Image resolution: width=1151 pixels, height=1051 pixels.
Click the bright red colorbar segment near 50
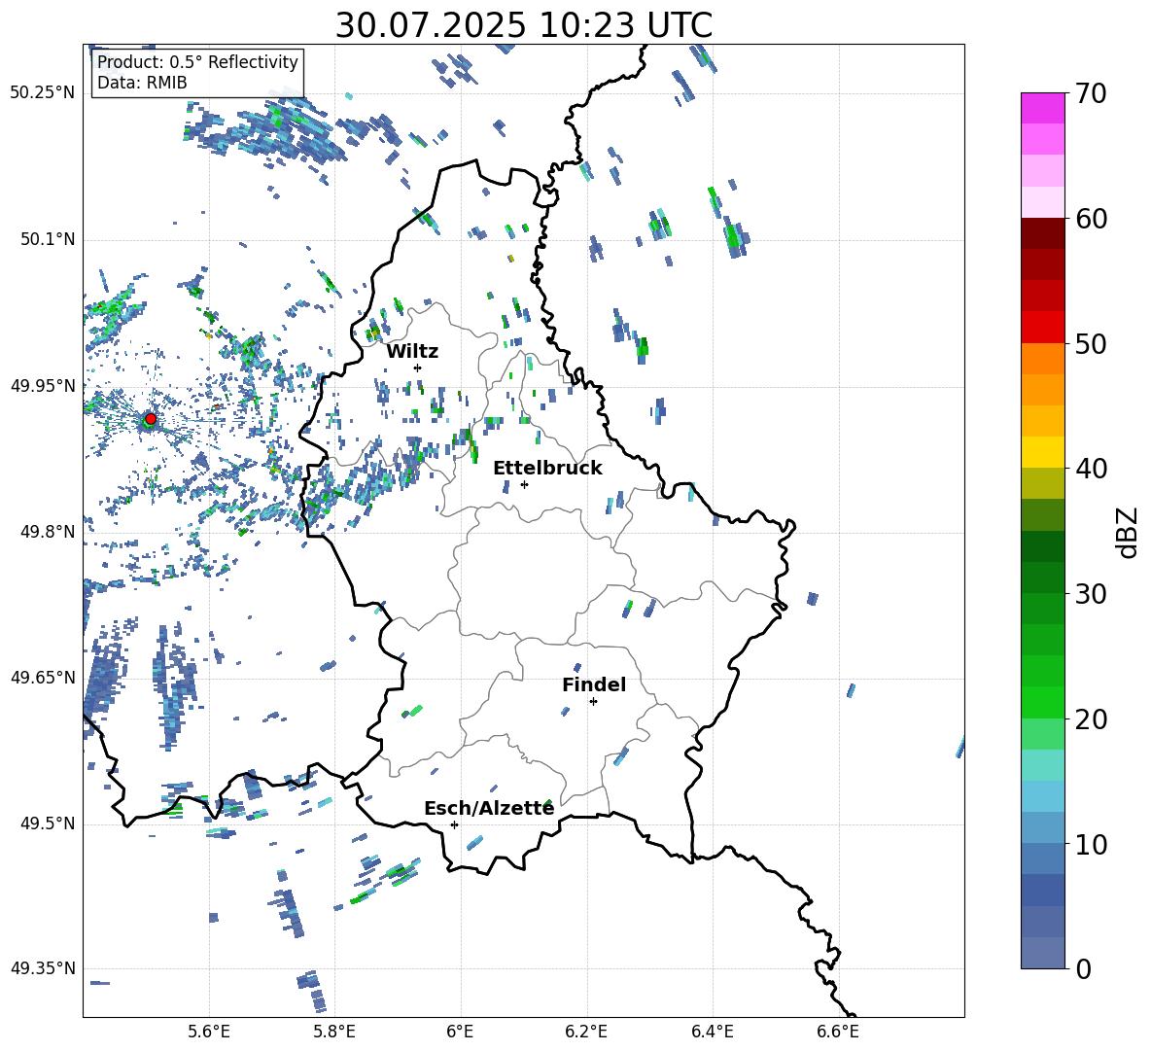(x=1043, y=328)
